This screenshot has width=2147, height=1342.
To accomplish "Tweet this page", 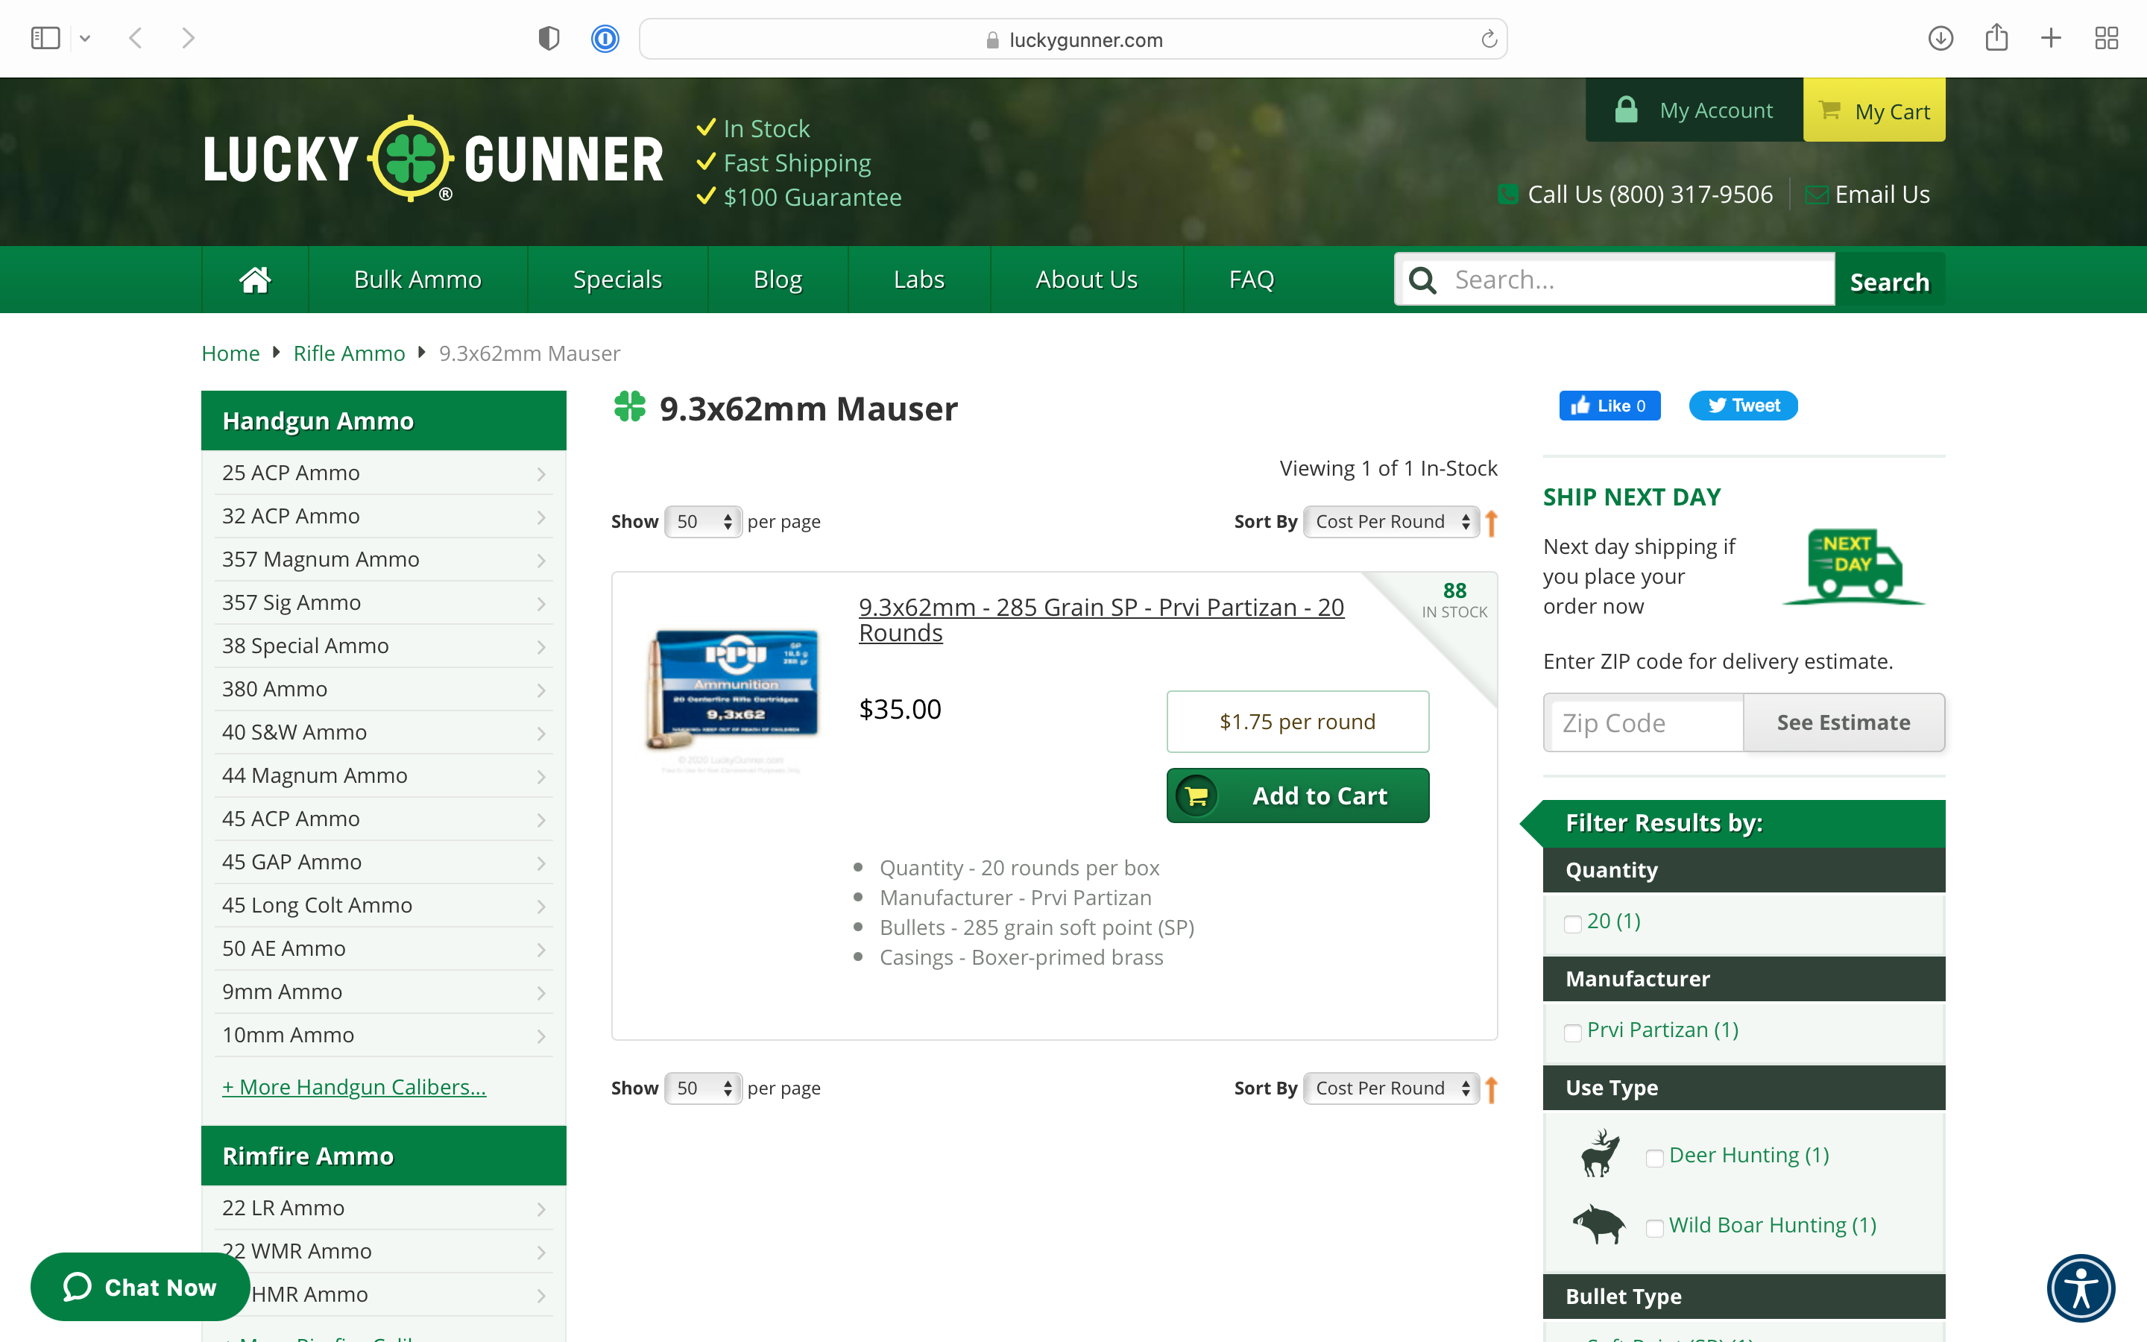I will (1742, 406).
